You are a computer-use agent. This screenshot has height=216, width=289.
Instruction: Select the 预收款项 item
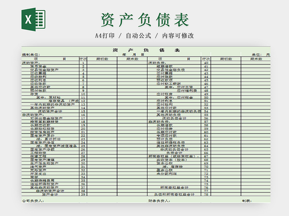tap(165, 80)
